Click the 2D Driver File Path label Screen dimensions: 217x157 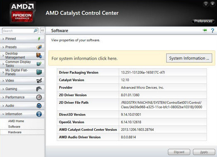pos(73,102)
